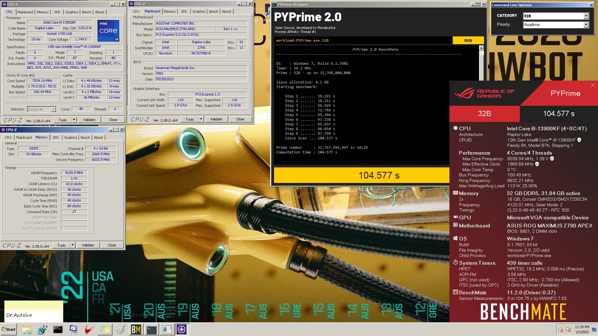Screen dimensions: 598x336
Task: Click the Model field ROG MAXIMUS Z790 APEX
Action: point(184,29)
